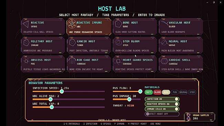This screenshot has height=126, width=224.
Task: Click the 'Select Host Fantasy' instruction text
Action: [x=76, y=15]
